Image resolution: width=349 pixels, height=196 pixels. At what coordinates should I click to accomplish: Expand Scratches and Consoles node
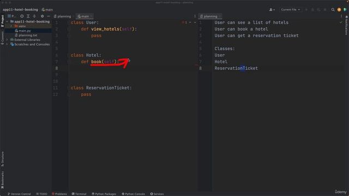click(x=7, y=44)
